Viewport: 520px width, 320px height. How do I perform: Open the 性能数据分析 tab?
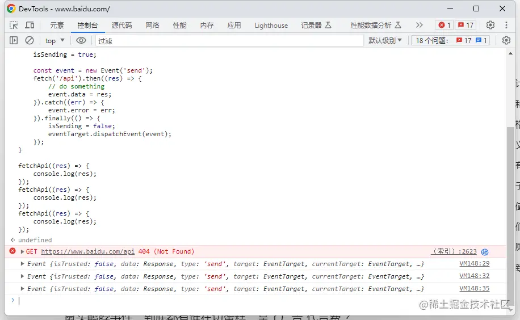point(376,25)
